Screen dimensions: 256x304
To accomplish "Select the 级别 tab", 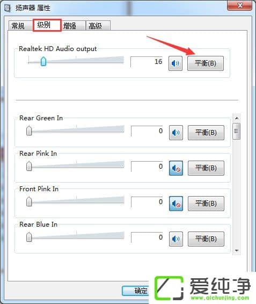I will (x=47, y=25).
